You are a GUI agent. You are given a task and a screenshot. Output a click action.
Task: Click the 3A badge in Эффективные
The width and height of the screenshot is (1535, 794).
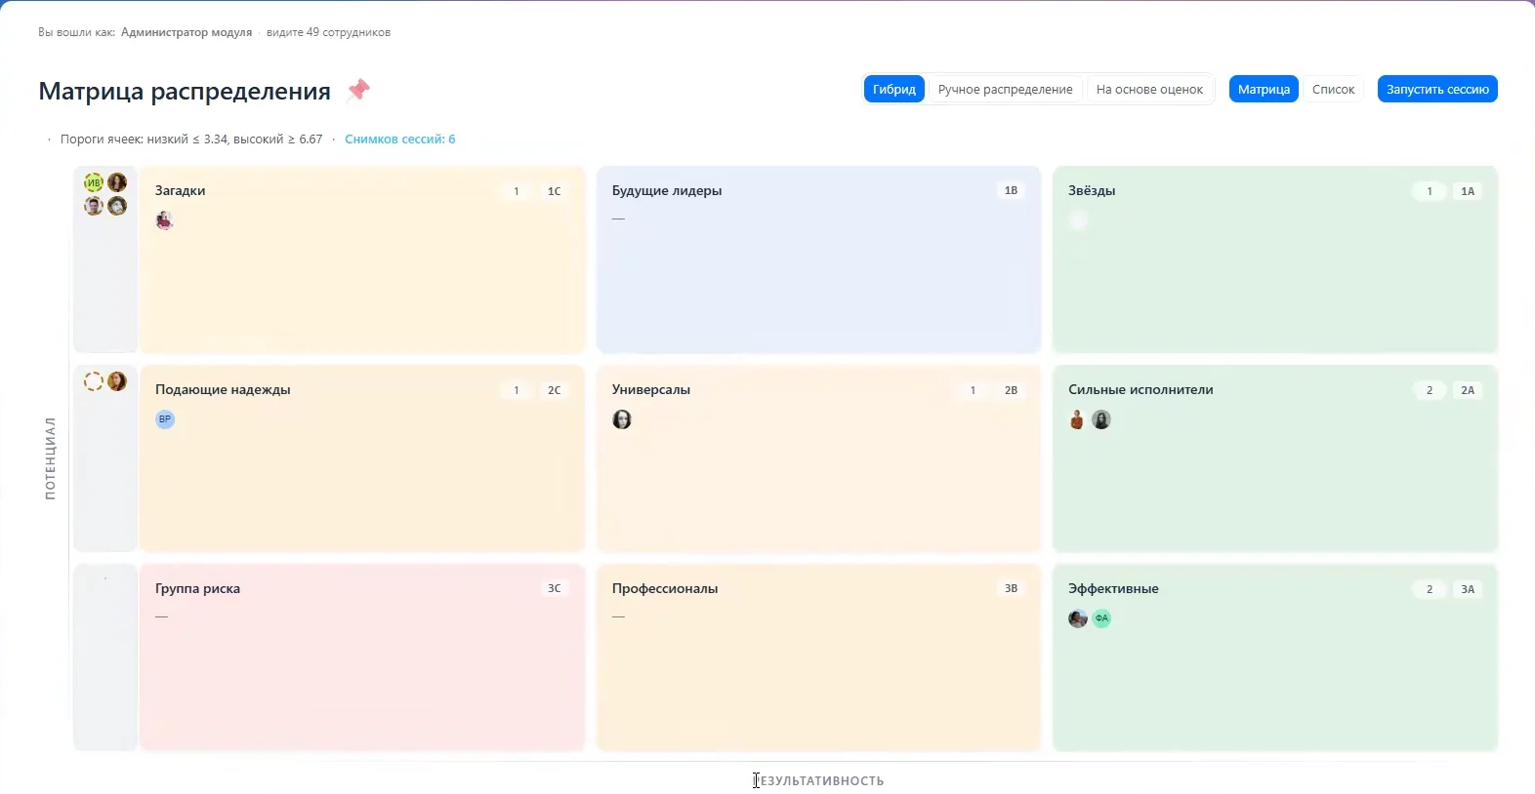[1468, 589]
